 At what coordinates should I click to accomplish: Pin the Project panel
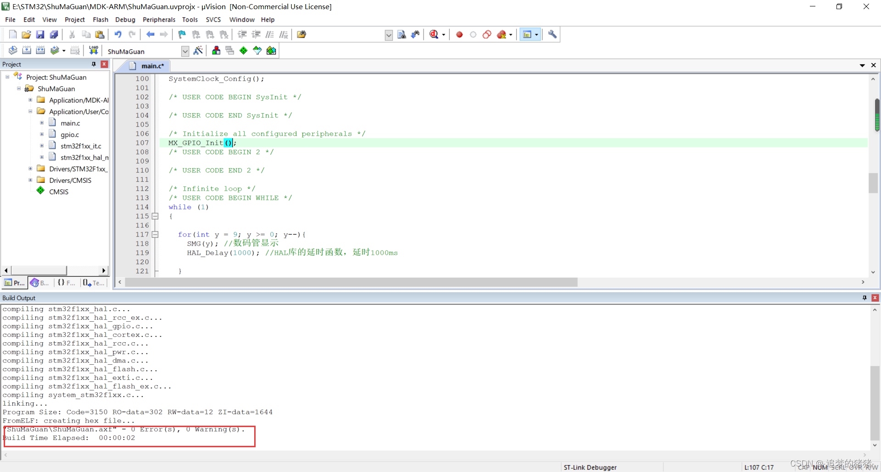pyautogui.click(x=93, y=64)
